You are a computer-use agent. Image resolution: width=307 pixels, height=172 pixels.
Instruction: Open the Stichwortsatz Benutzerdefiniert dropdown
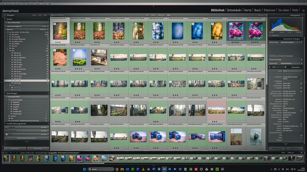coord(290,63)
